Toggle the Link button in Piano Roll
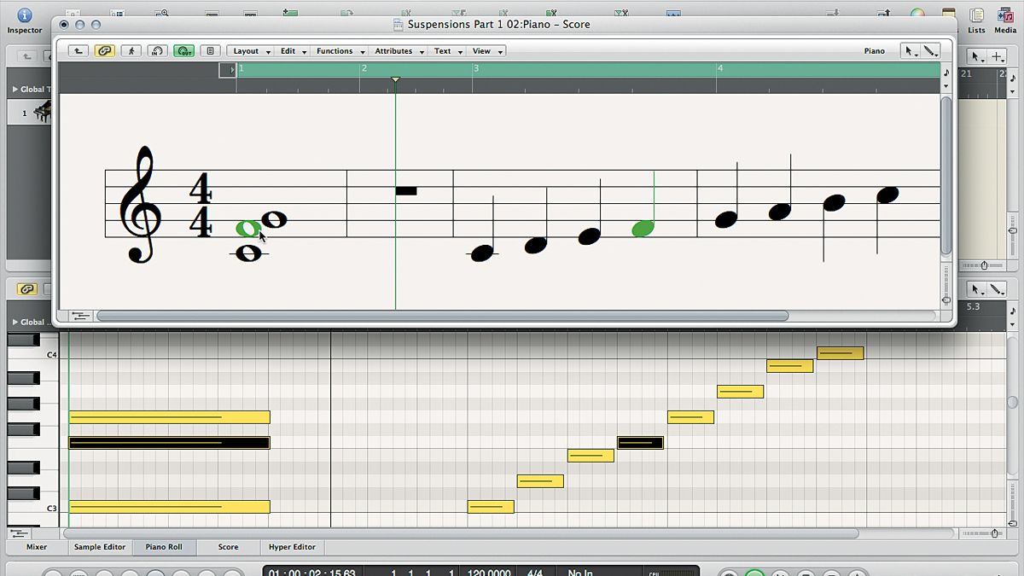 [26, 289]
